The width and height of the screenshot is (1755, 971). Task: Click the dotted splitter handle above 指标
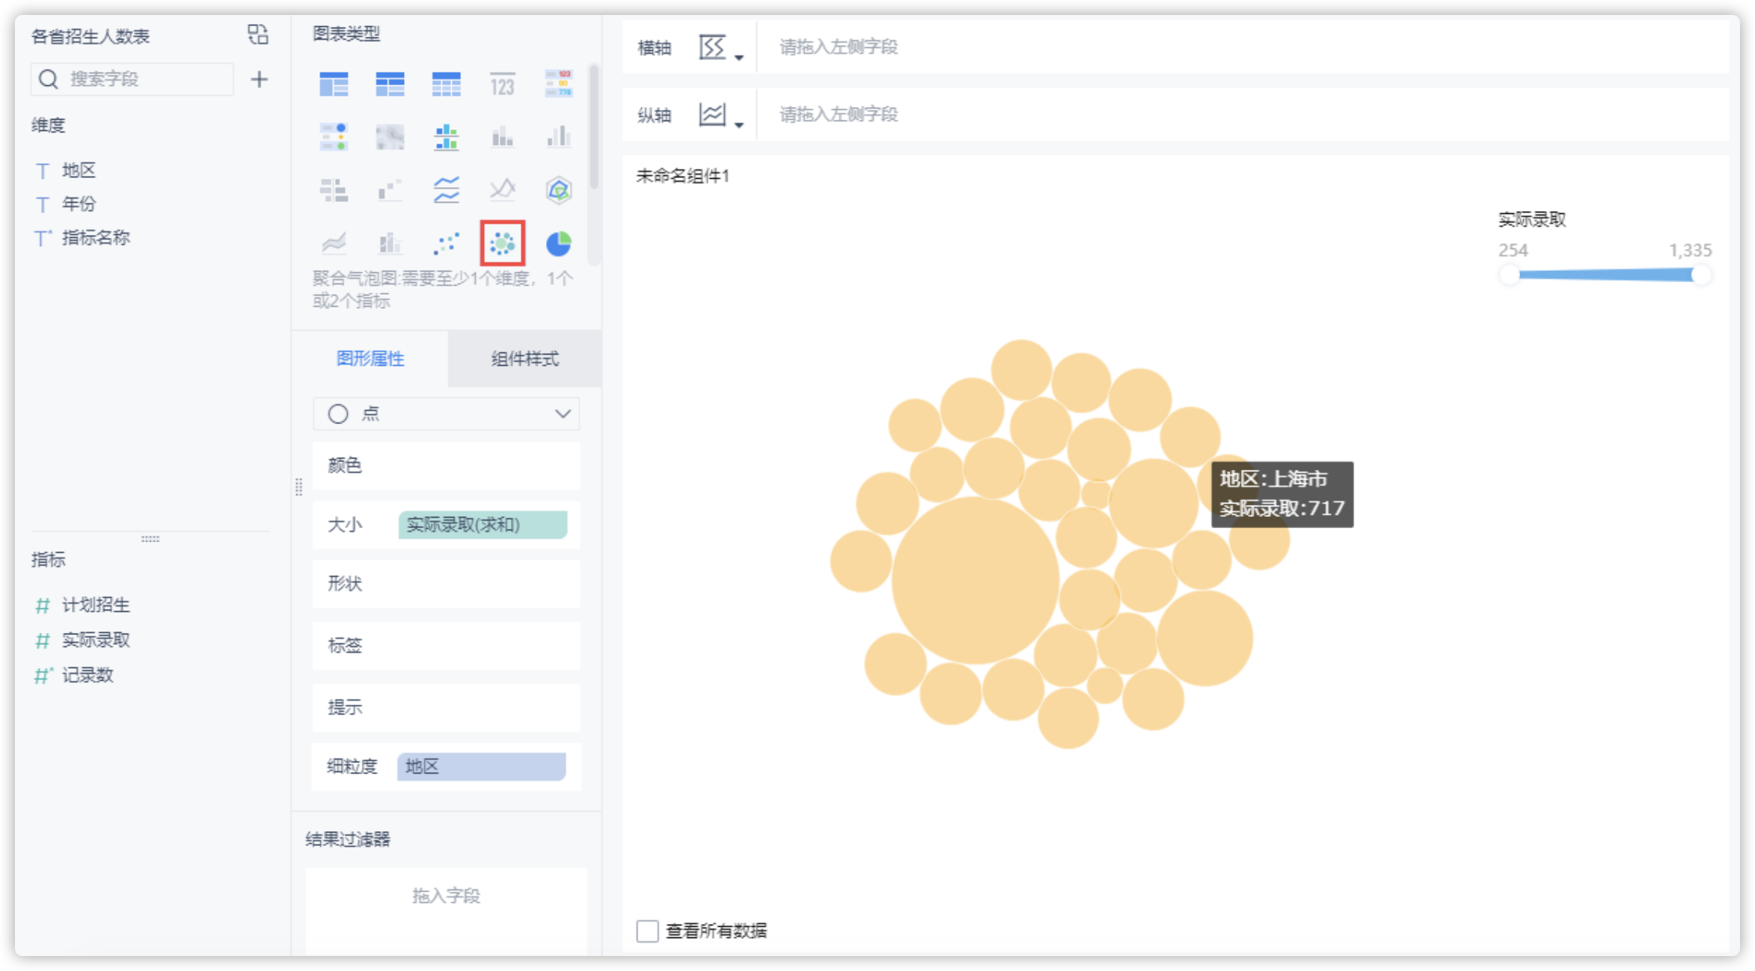150,539
